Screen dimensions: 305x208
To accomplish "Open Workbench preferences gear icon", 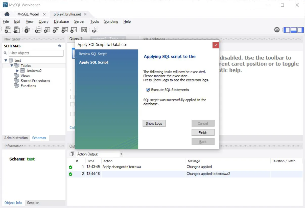I will (x=277, y=30).
